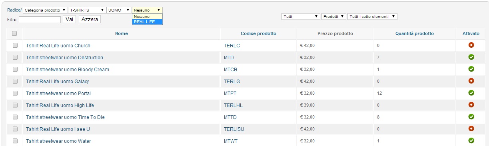Click the Vai filter button
The height and width of the screenshot is (146, 489).
[x=70, y=19]
